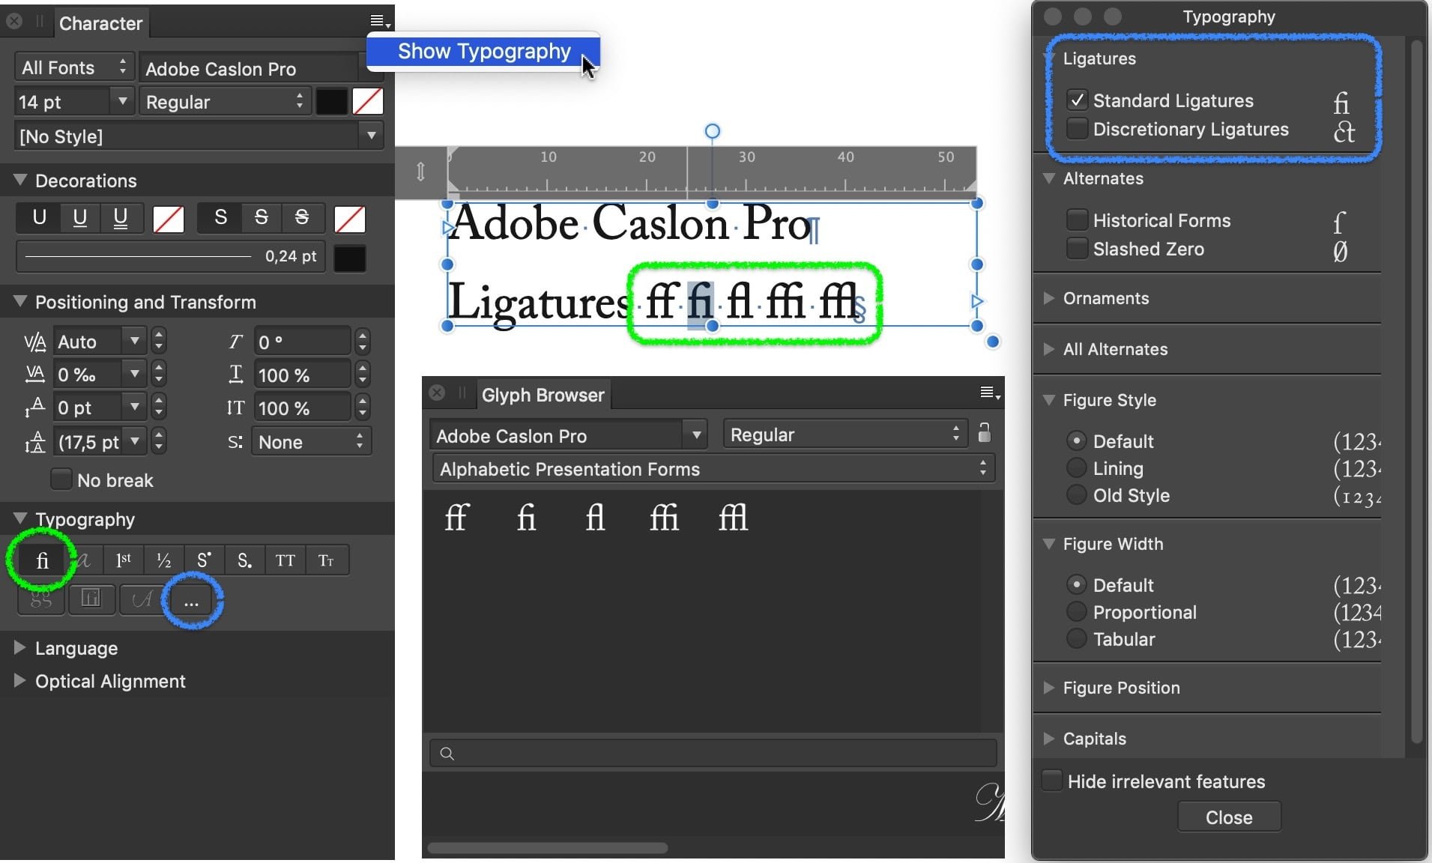This screenshot has width=1432, height=863.
Task: Open more typography options ellipsis button
Action: click(x=191, y=600)
